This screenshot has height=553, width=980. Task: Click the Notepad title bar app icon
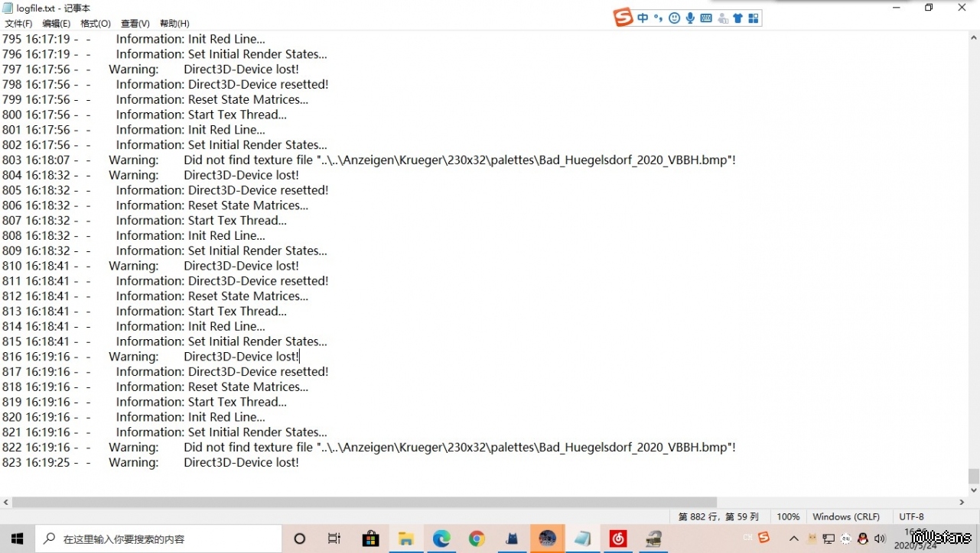(x=8, y=8)
